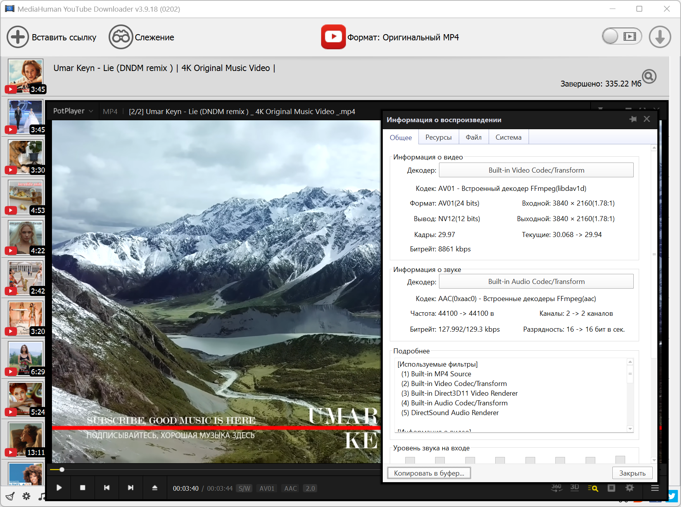Switch to the Система tab
The width and height of the screenshot is (681, 507).
(x=508, y=137)
